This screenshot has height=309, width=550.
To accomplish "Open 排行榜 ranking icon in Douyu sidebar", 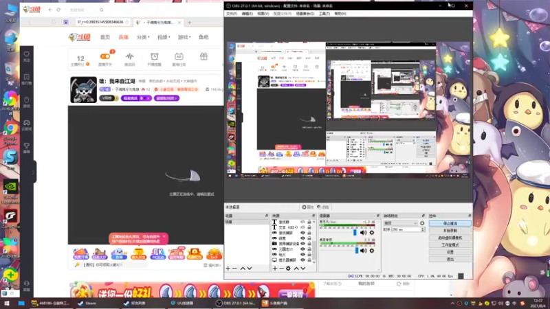I will [27, 77].
